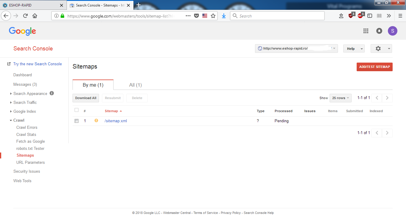Click ADD/TEST SITEMAP button
Image resolution: width=406 pixels, height=216 pixels.
pyautogui.click(x=374, y=67)
